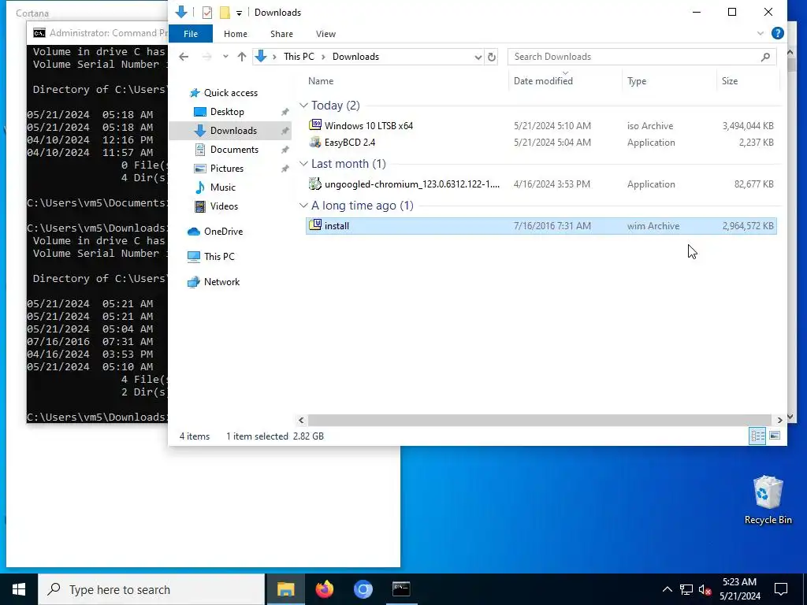
Task: Select the Windows 10 LTSB x64 iso icon
Action: 315,125
